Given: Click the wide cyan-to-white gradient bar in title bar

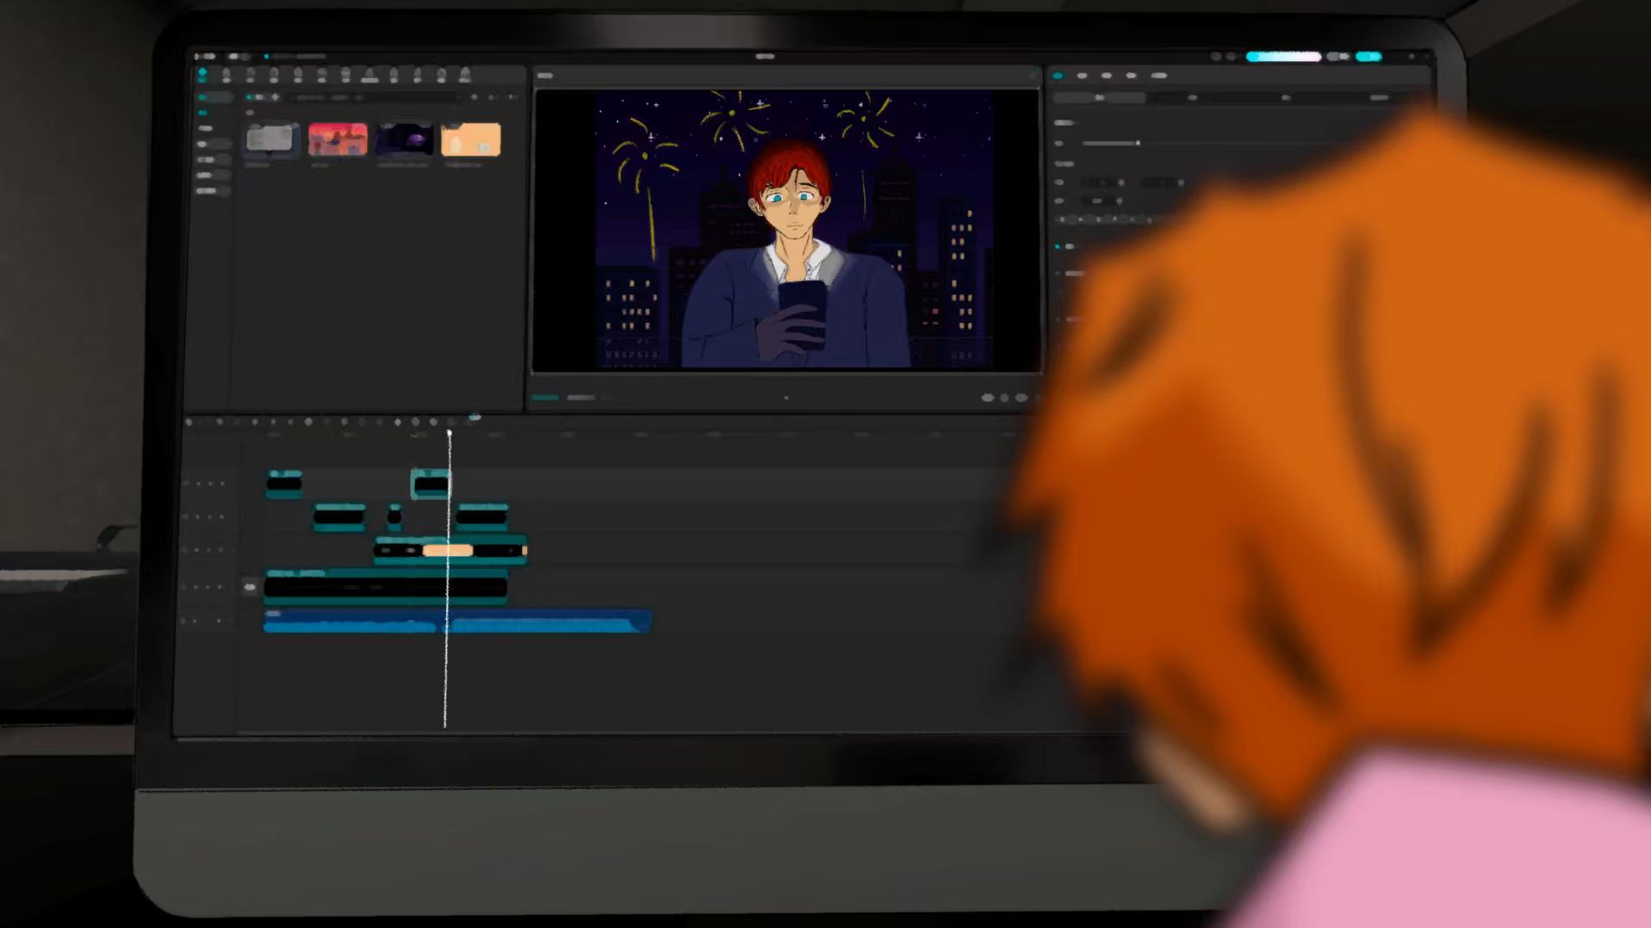Looking at the screenshot, I should click(1283, 57).
